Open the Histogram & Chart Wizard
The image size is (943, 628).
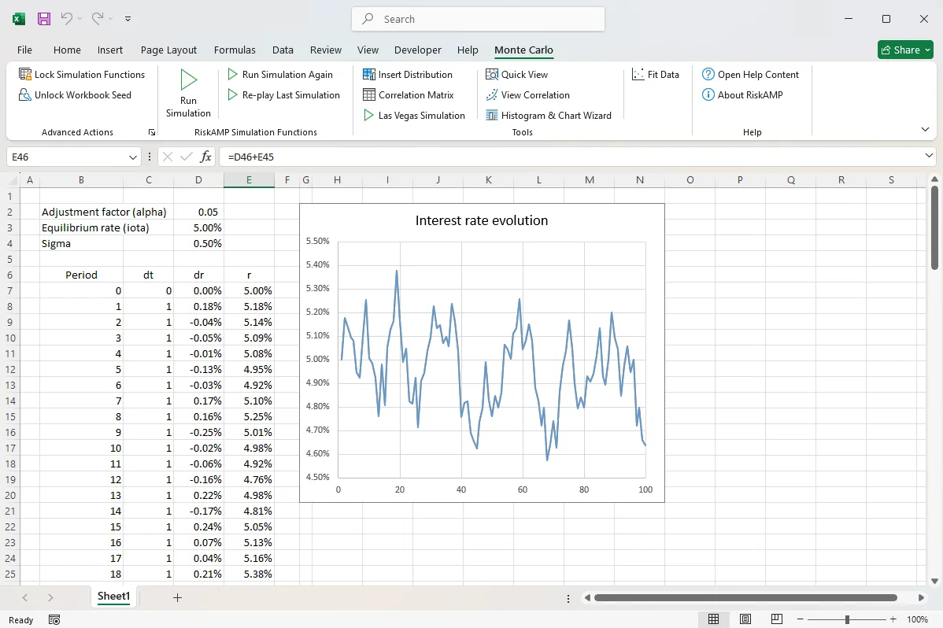[549, 115]
